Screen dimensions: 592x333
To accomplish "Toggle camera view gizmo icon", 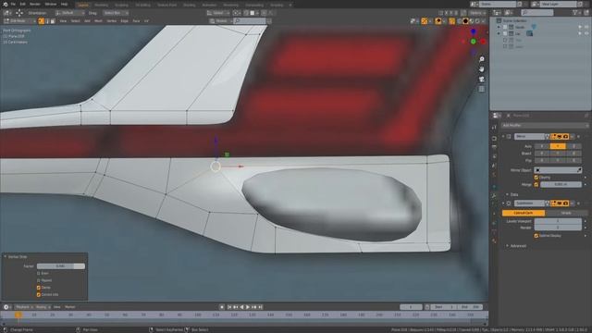I will pos(482,79).
